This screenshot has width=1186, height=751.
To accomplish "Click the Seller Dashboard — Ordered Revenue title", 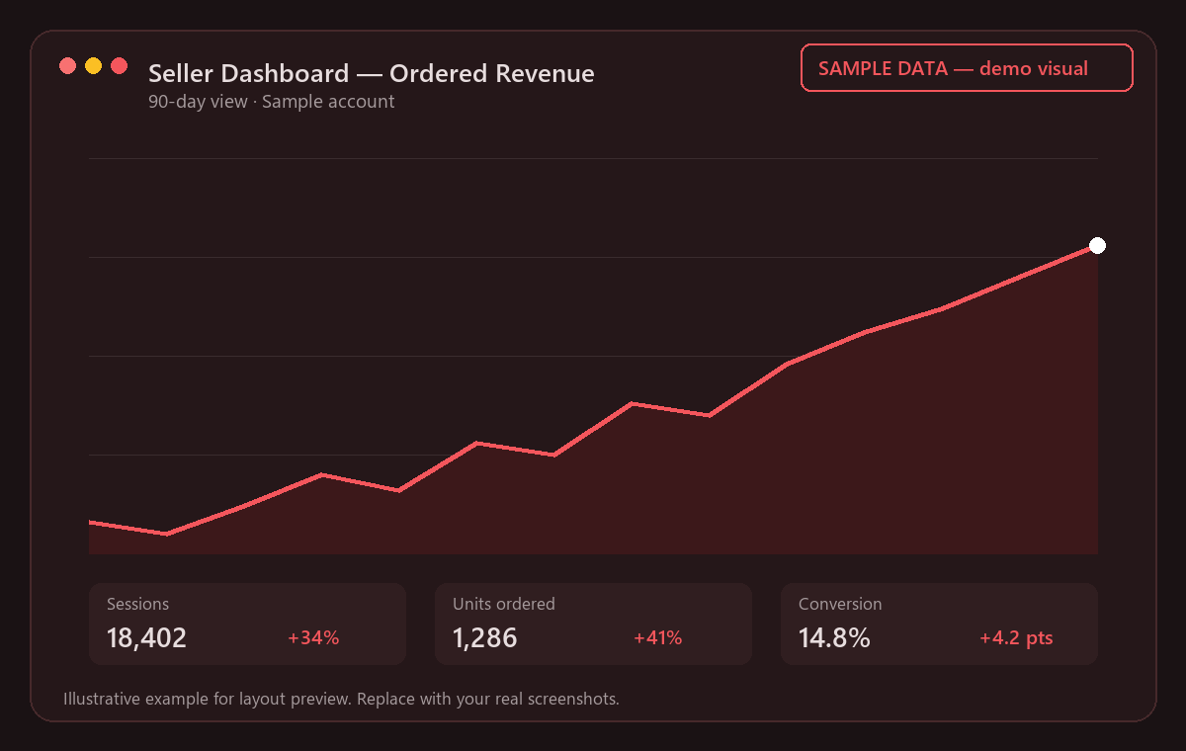I will point(372,73).
